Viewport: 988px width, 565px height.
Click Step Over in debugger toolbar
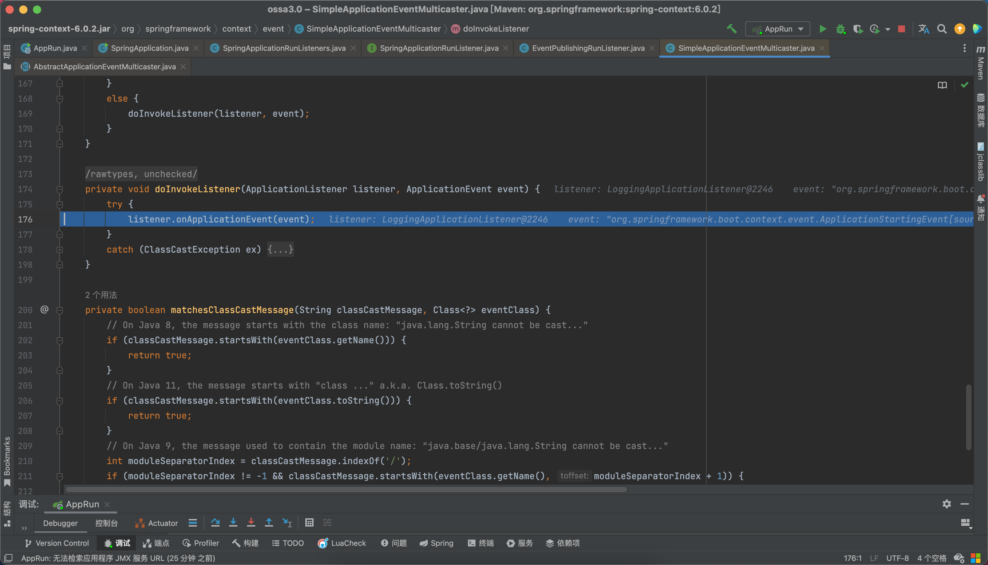point(215,523)
